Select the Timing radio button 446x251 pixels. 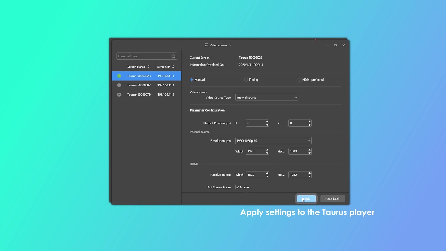click(x=246, y=79)
